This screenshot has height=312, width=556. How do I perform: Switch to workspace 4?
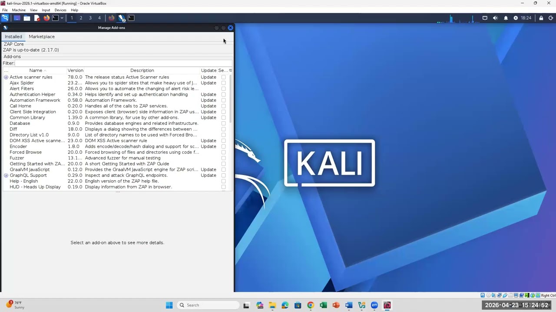[x=99, y=18]
